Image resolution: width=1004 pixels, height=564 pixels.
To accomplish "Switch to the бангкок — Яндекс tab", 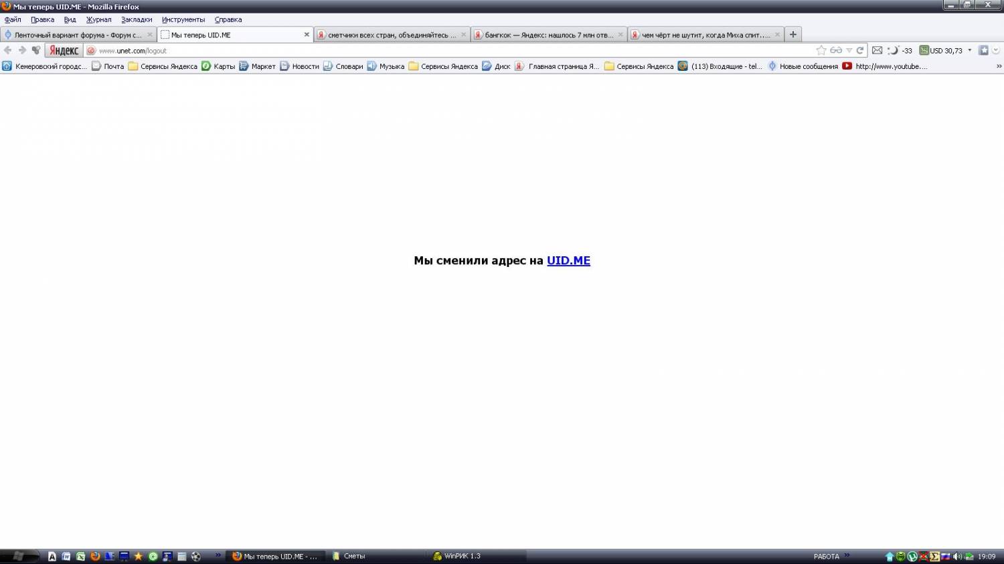I will [x=549, y=35].
